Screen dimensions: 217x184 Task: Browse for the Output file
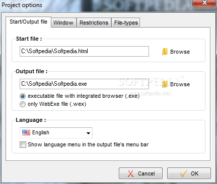pos(176,84)
